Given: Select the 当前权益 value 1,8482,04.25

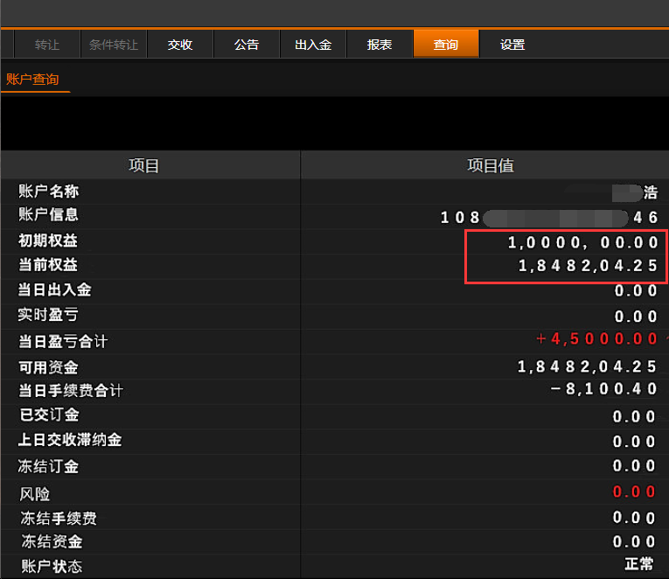Looking at the screenshot, I should click(x=588, y=266).
